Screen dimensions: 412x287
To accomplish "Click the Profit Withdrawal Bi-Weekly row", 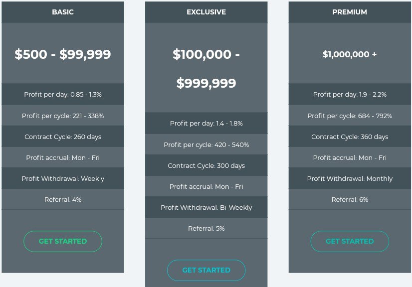I will coord(206,207).
